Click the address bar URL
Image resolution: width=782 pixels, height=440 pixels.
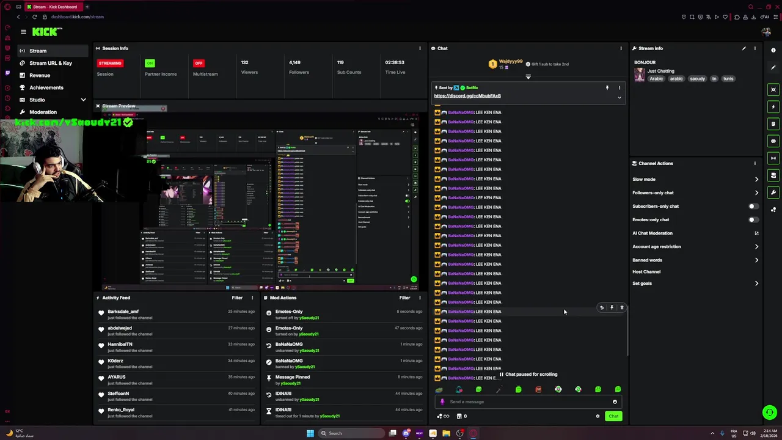78,16
